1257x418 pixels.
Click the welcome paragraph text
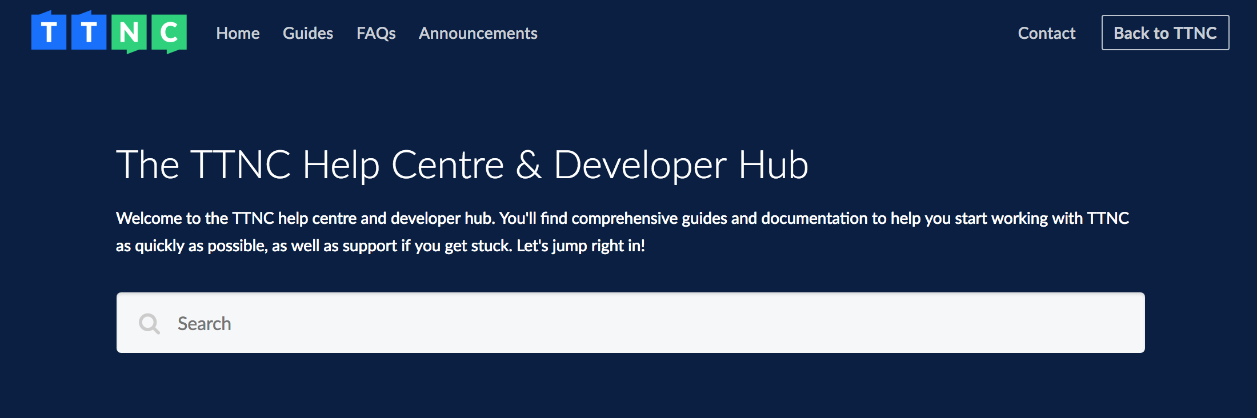click(x=623, y=232)
